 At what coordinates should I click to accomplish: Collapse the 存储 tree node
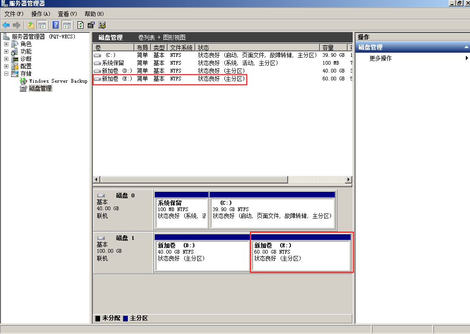pos(6,73)
